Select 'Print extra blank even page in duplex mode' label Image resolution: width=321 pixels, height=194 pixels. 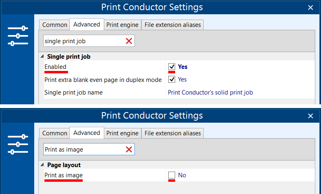[103, 80]
